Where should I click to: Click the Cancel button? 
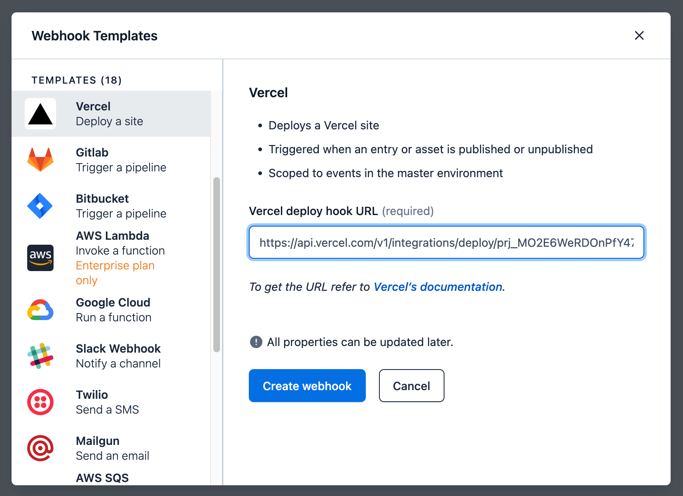tap(412, 386)
